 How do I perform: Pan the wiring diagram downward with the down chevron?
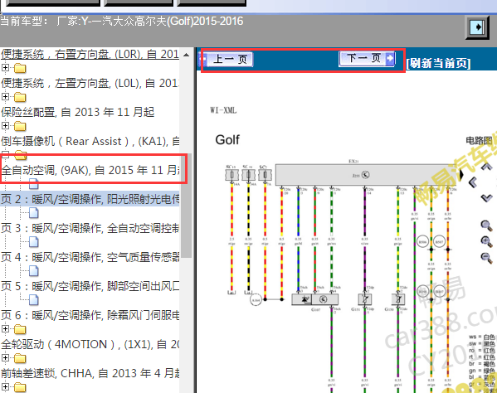pyautogui.click(x=486, y=198)
